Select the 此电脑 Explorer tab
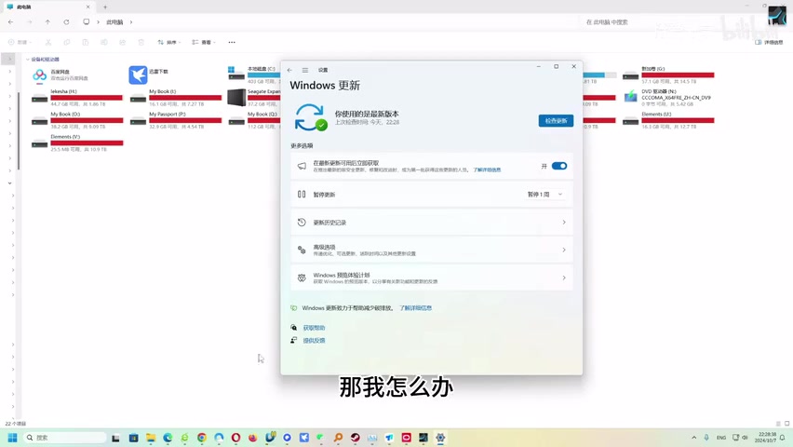This screenshot has width=793, height=447. click(x=48, y=7)
